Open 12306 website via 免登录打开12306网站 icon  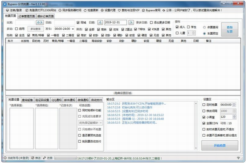[27, 10]
